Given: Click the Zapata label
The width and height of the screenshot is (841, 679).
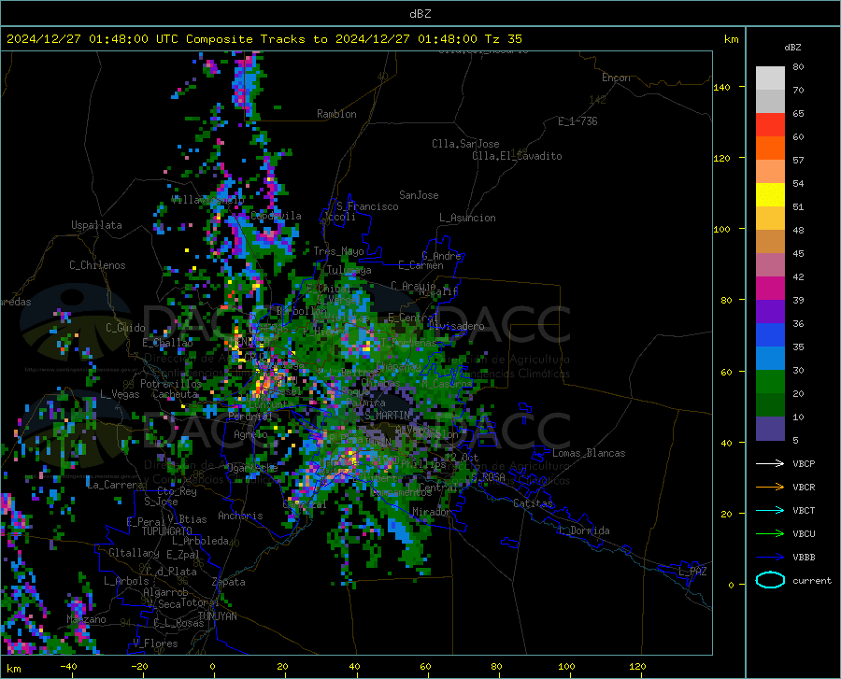Looking at the screenshot, I should tap(229, 582).
